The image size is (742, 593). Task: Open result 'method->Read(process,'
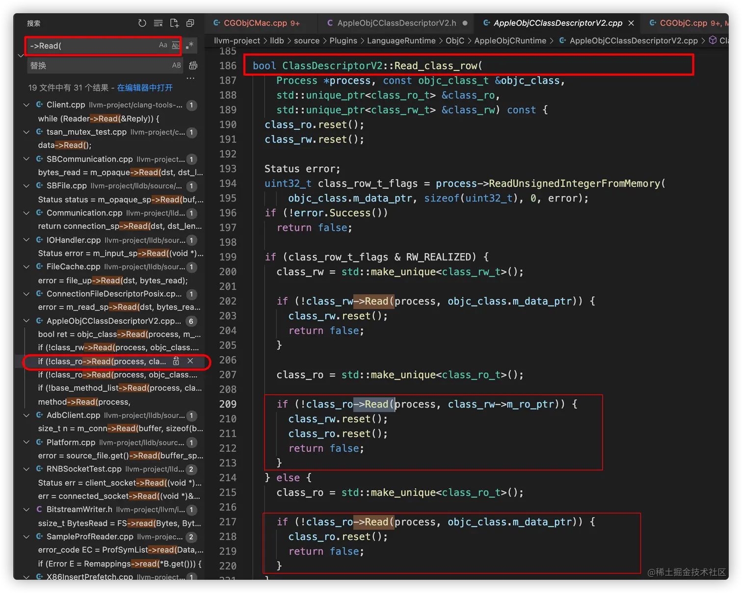click(84, 402)
